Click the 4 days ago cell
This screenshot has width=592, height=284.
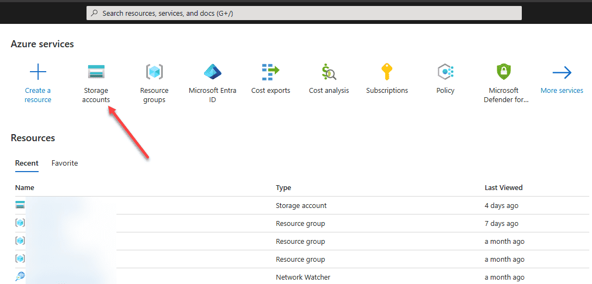pyautogui.click(x=501, y=206)
